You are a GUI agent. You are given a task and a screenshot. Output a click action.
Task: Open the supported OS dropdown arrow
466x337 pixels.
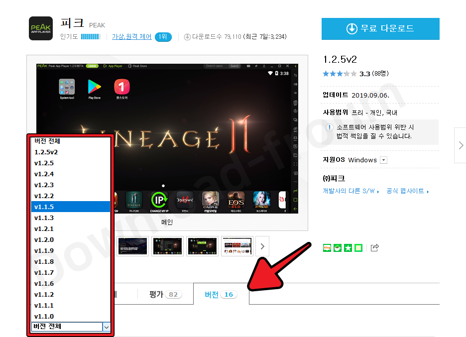click(x=384, y=160)
